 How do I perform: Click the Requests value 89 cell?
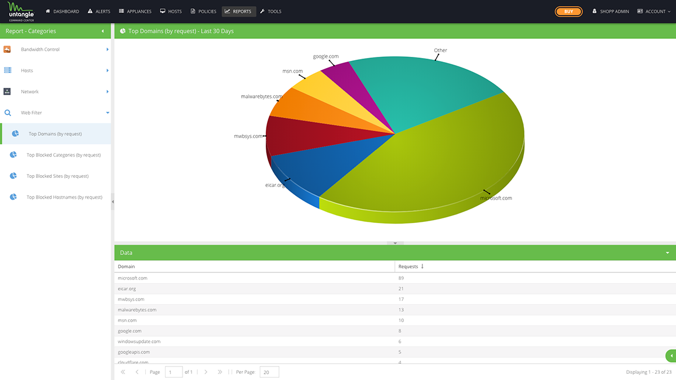(x=535, y=278)
